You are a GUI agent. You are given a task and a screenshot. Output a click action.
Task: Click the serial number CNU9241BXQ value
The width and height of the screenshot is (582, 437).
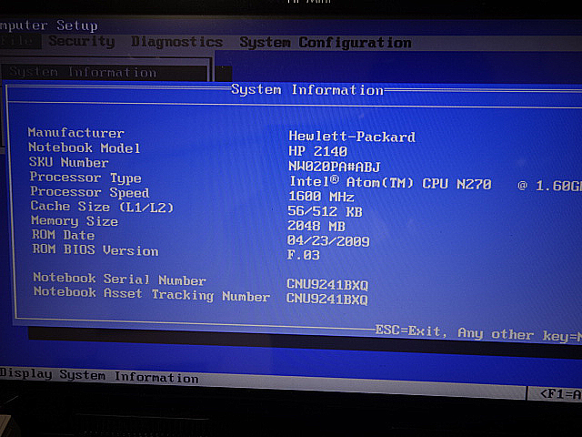click(x=327, y=285)
